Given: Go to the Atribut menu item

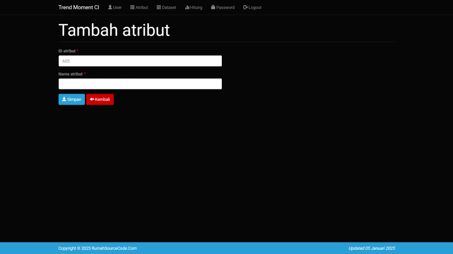Looking at the screenshot, I should click(x=139, y=7).
